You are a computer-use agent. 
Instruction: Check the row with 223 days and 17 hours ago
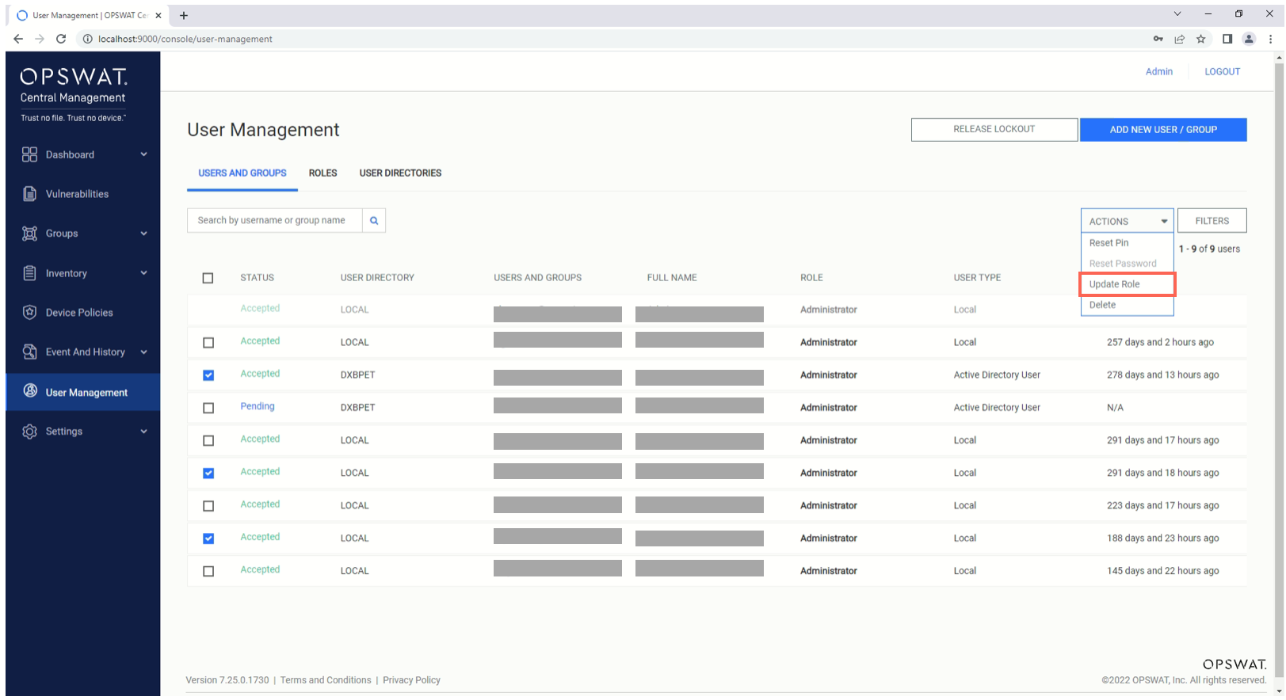point(208,506)
